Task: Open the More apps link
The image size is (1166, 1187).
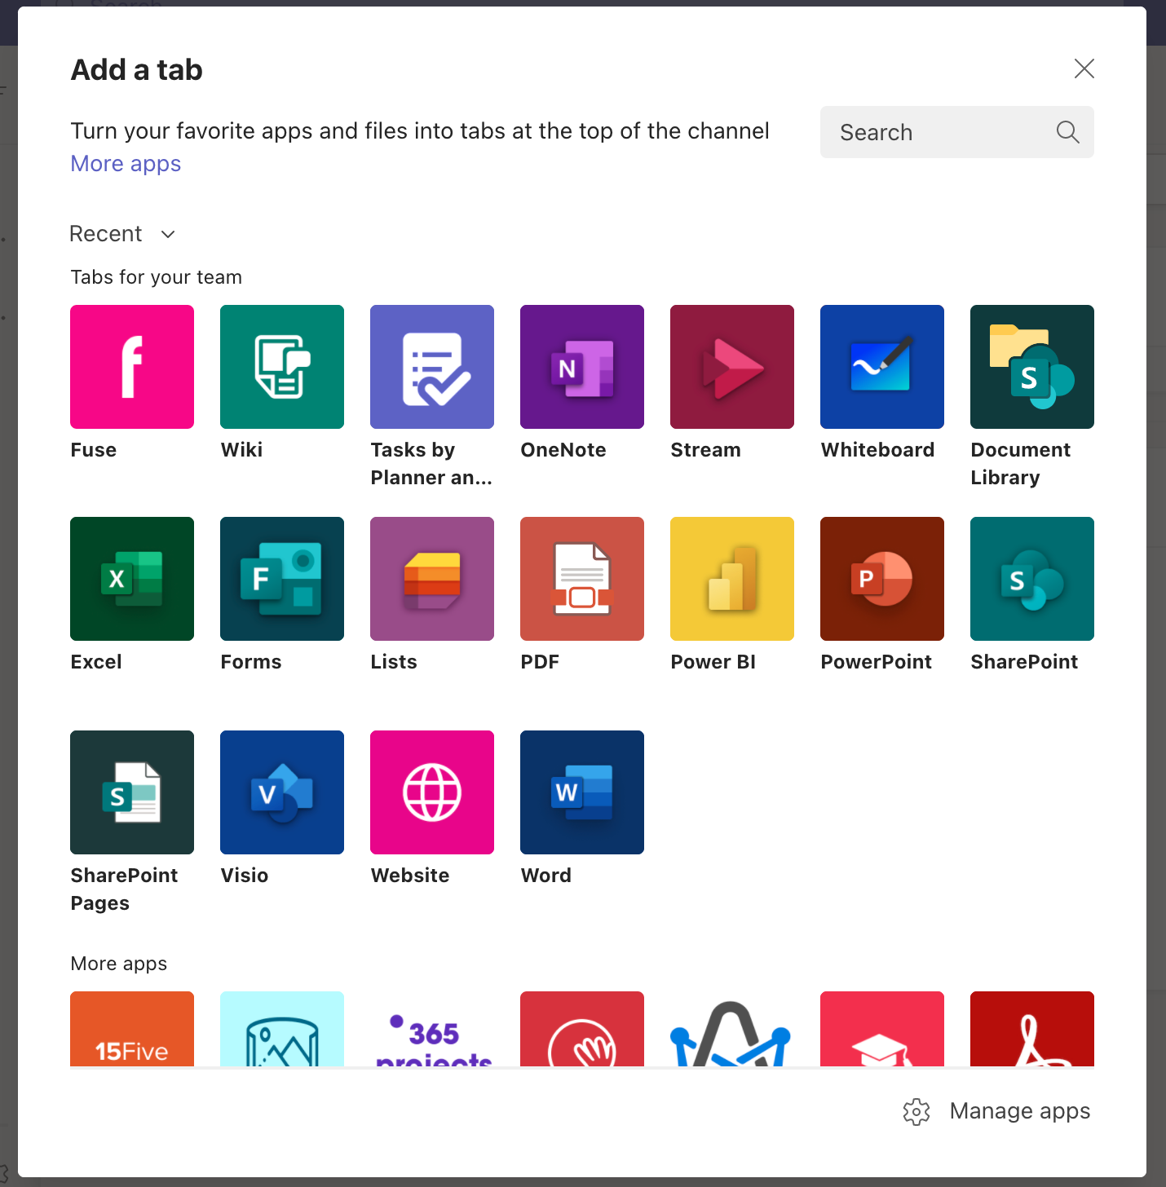Action: point(126,163)
